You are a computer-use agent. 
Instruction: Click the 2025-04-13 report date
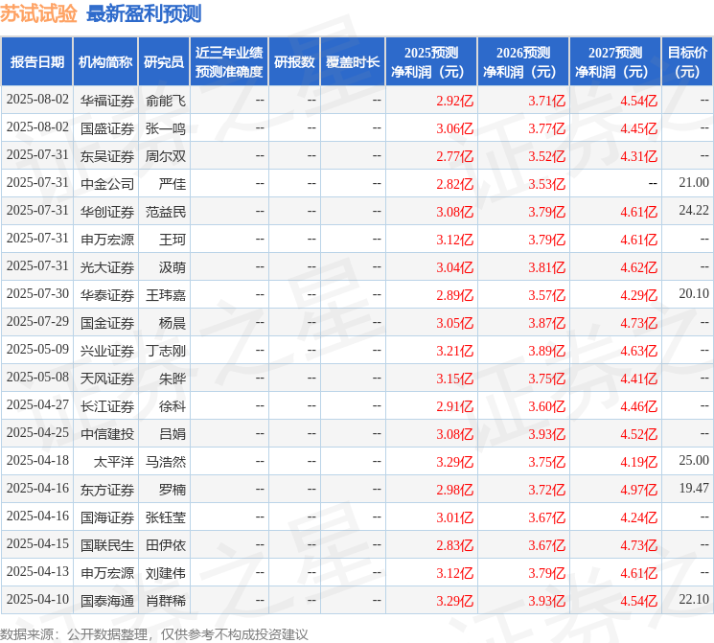[x=37, y=571]
